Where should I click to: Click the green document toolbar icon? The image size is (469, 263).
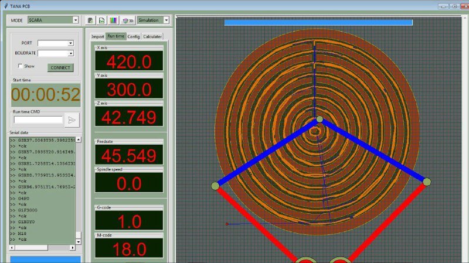click(x=101, y=21)
